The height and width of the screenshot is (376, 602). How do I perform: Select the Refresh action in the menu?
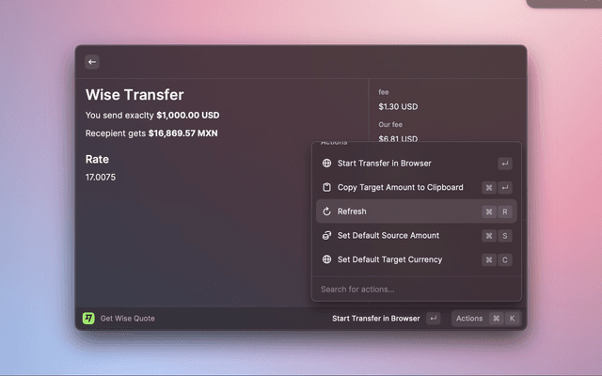pyautogui.click(x=353, y=211)
